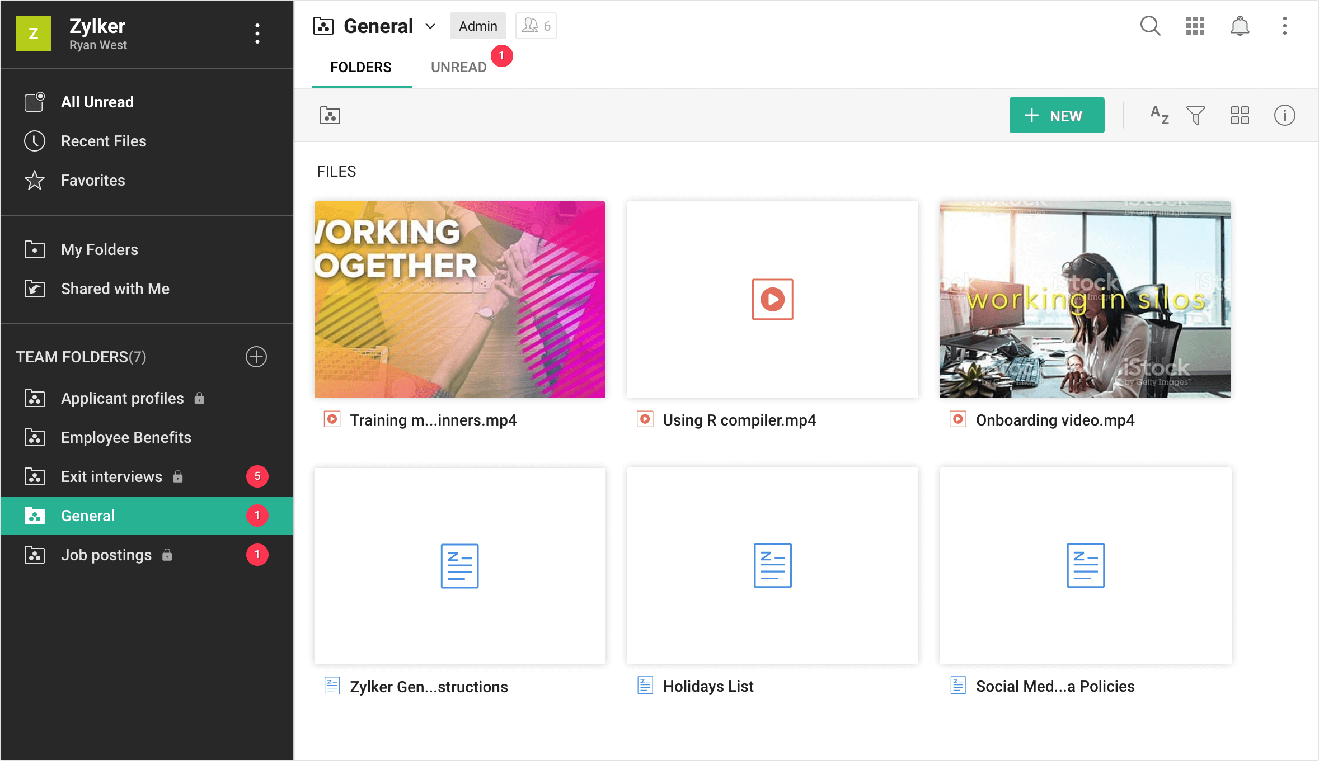The image size is (1319, 761).
Task: Click the Ryan West user name
Action: [x=98, y=45]
